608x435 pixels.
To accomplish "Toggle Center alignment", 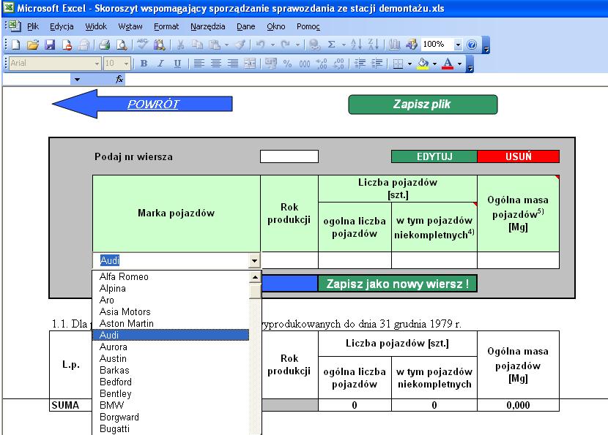I will pos(216,64).
